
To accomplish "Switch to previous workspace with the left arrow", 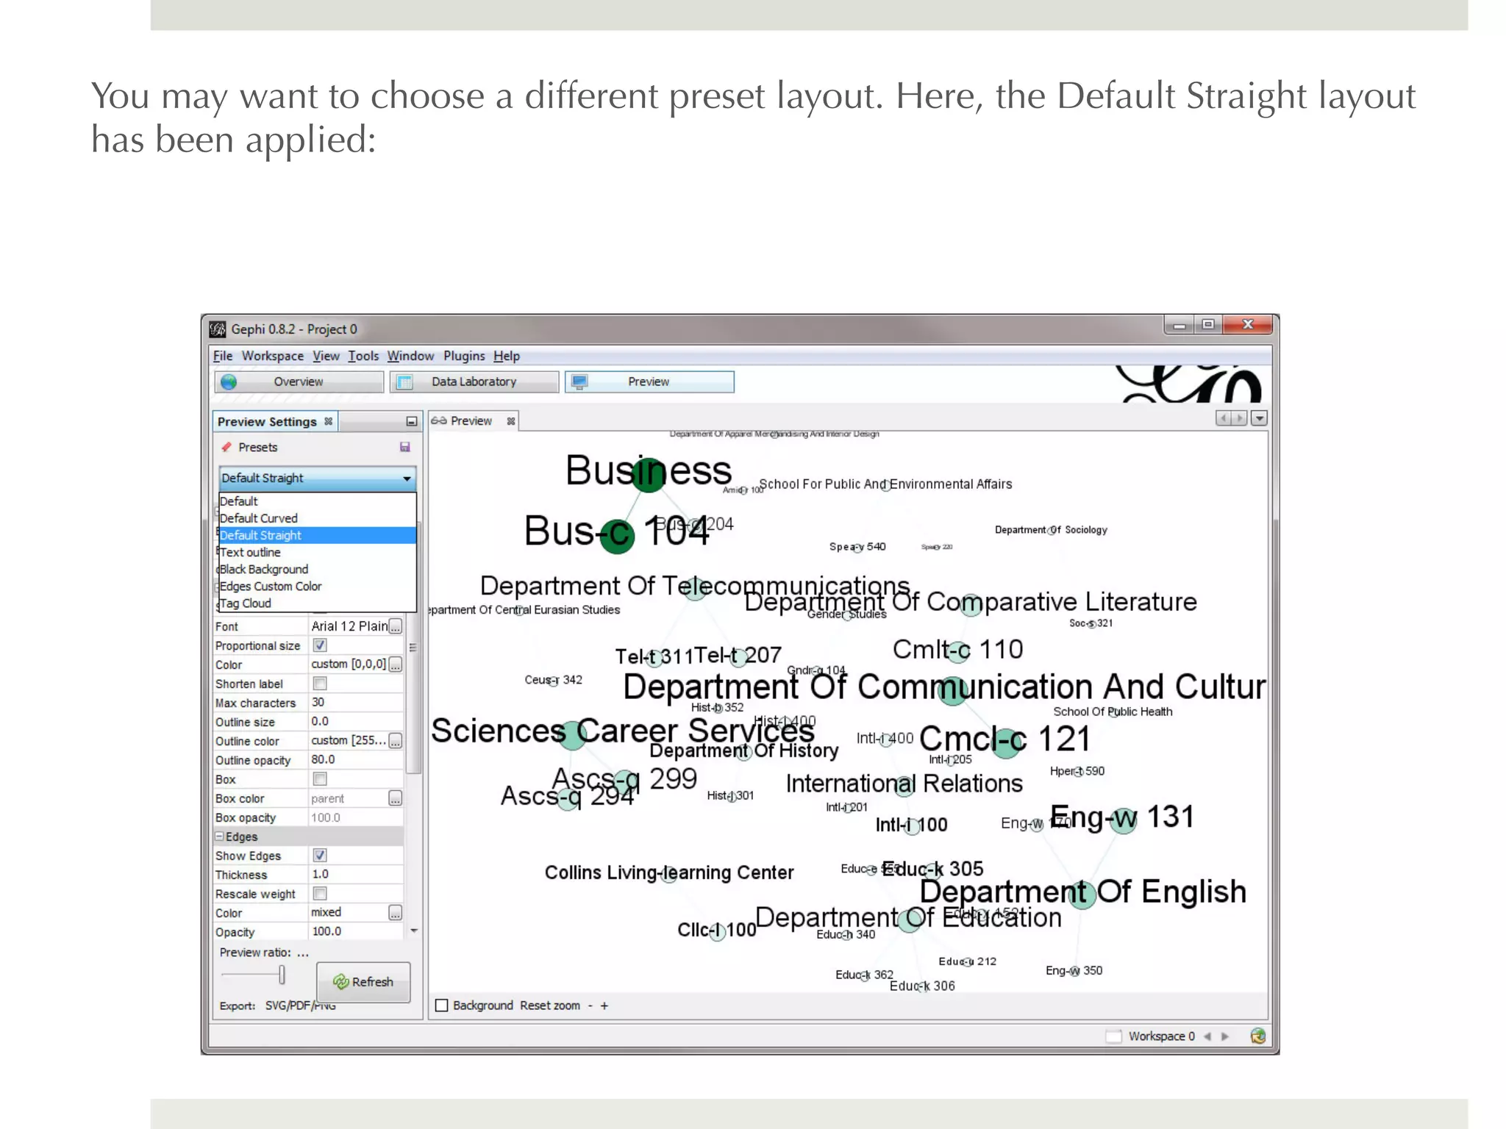I will [1207, 1036].
